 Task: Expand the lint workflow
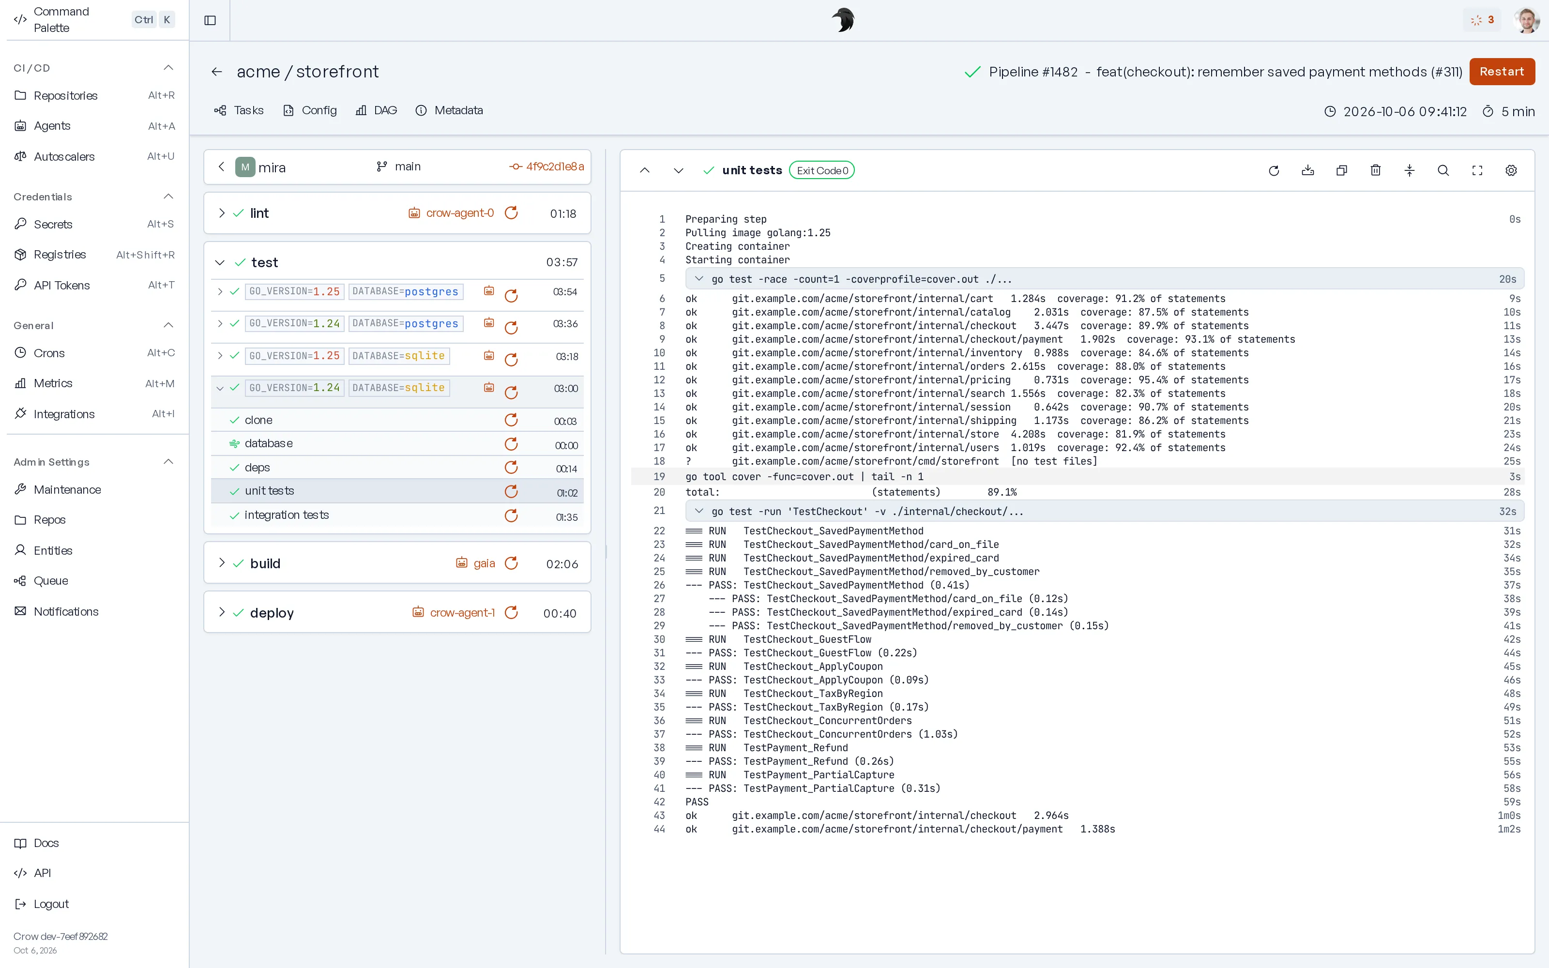click(x=222, y=213)
